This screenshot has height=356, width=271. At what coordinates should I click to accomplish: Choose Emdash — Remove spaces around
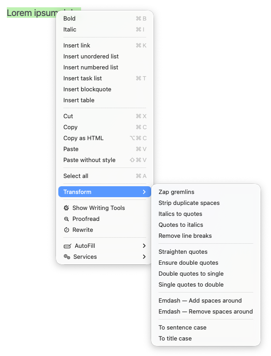[206, 311]
